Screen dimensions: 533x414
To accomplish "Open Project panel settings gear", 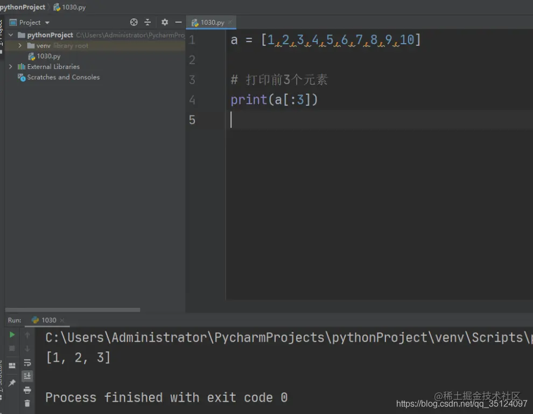I will coord(165,22).
